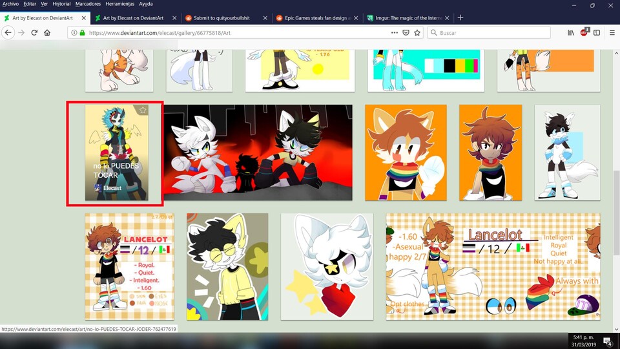Switch to the Epic Games steals fan design tab

pyautogui.click(x=315, y=17)
